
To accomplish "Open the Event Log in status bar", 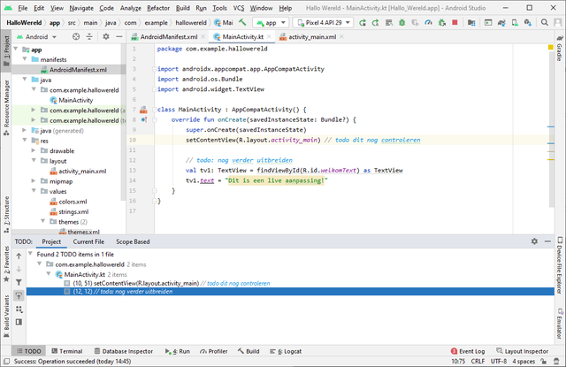I will tap(468, 351).
